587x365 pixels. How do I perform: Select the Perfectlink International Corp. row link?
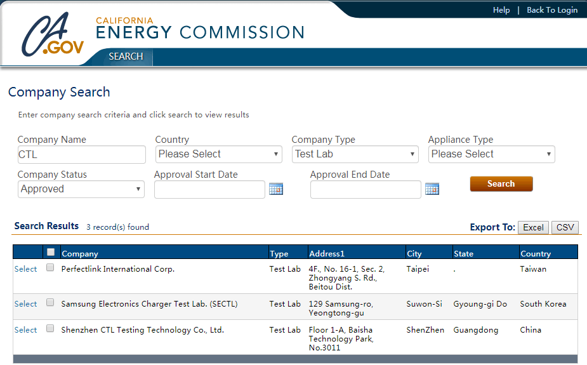[25, 269]
